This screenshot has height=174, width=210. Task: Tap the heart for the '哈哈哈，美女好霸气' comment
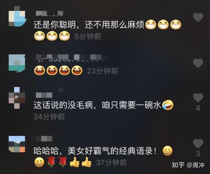click(198, 144)
